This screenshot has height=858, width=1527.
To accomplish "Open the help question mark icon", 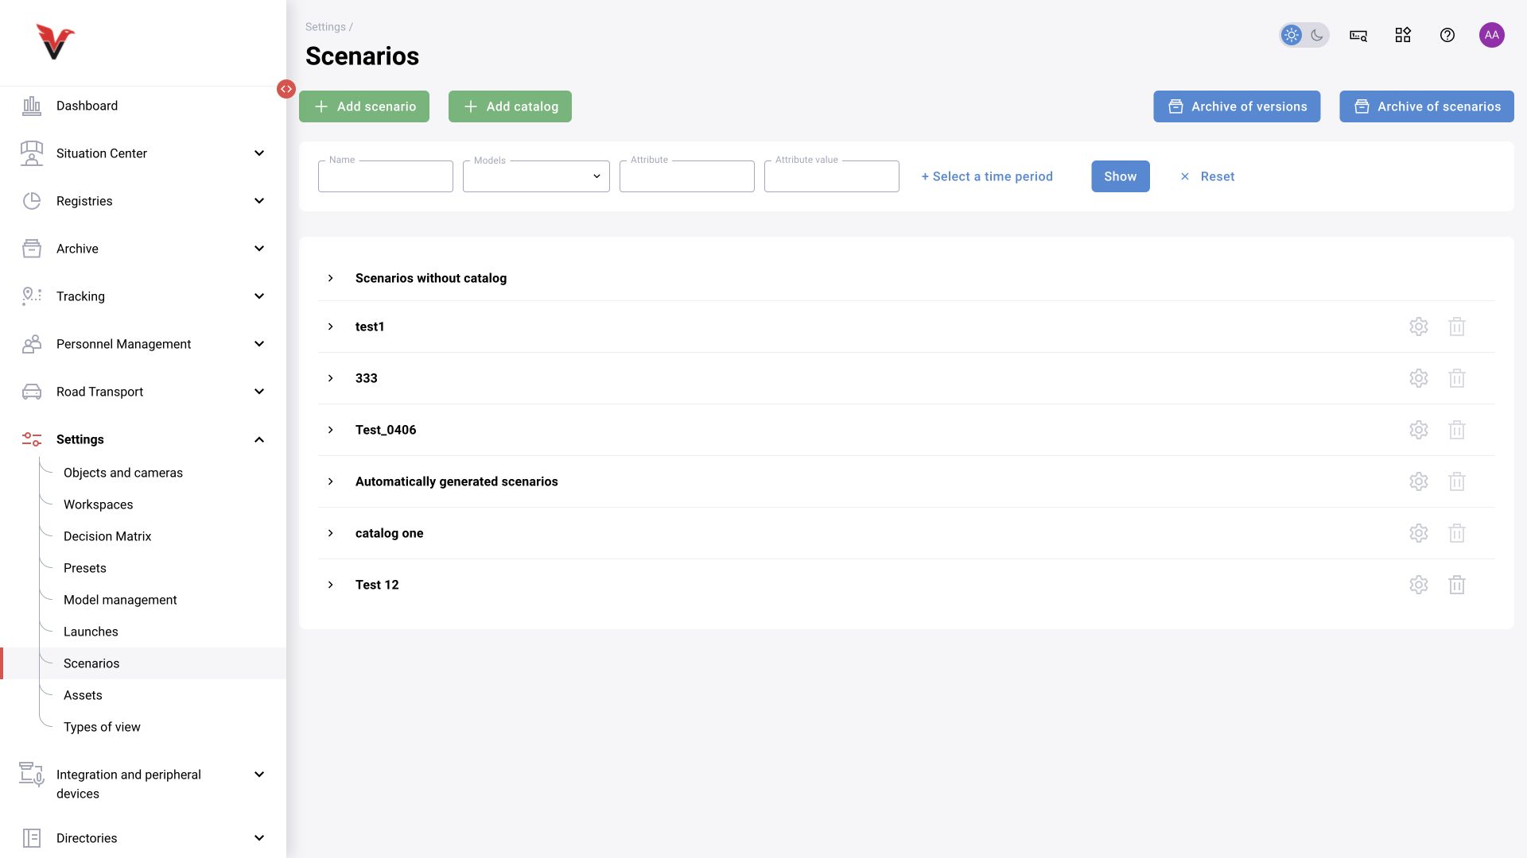I will (x=1447, y=35).
